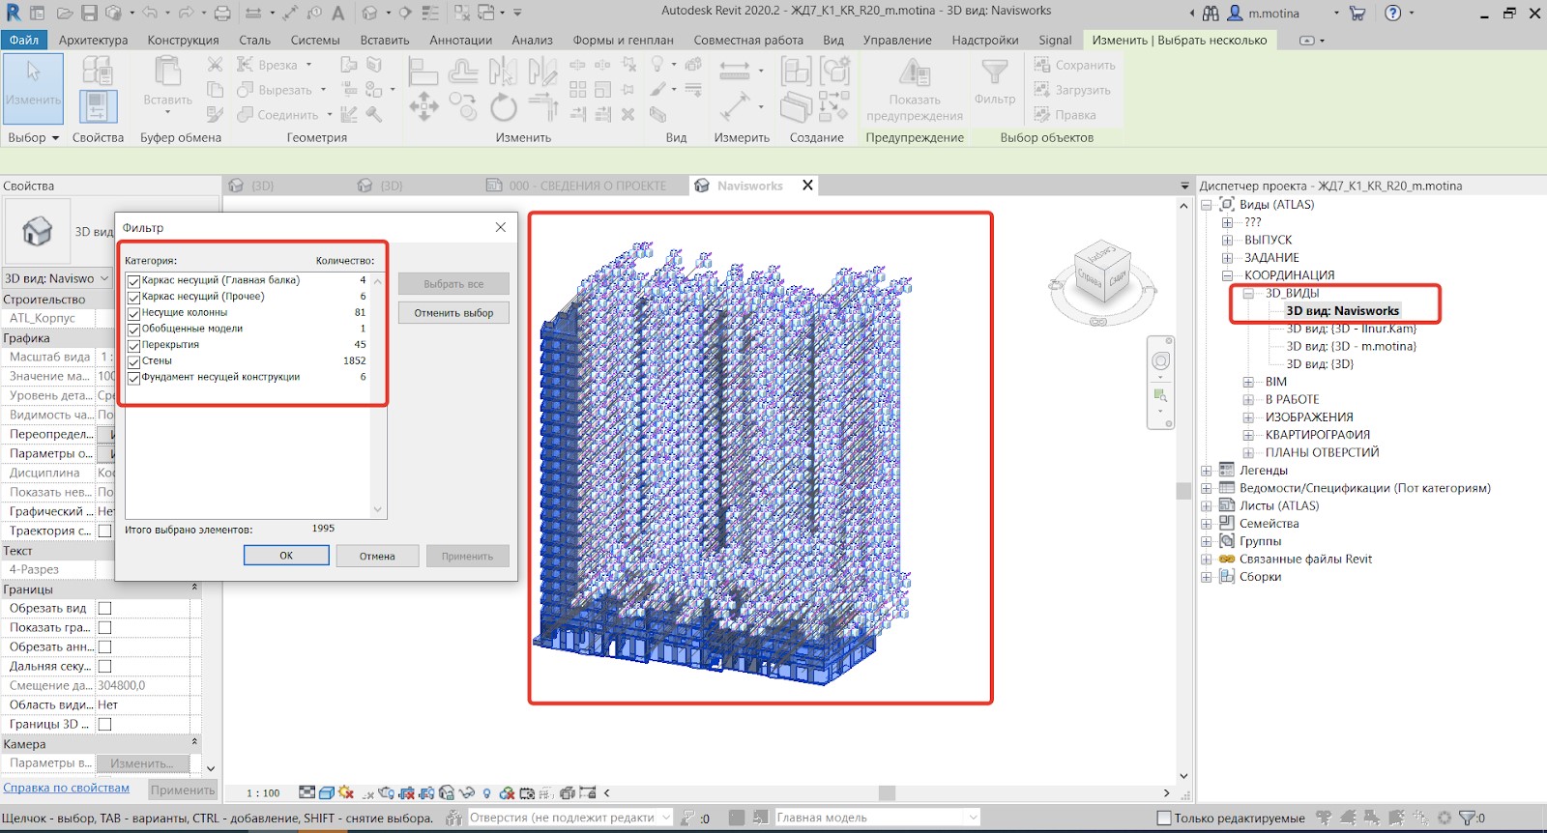The width and height of the screenshot is (1547, 833).
Task: Expand Листы (ATLAS) node
Action: [x=1207, y=505]
